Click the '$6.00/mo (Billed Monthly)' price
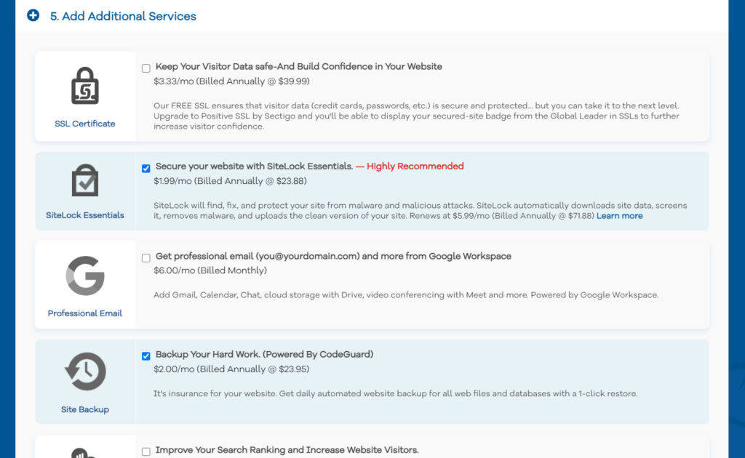The image size is (745, 458). 210,270
